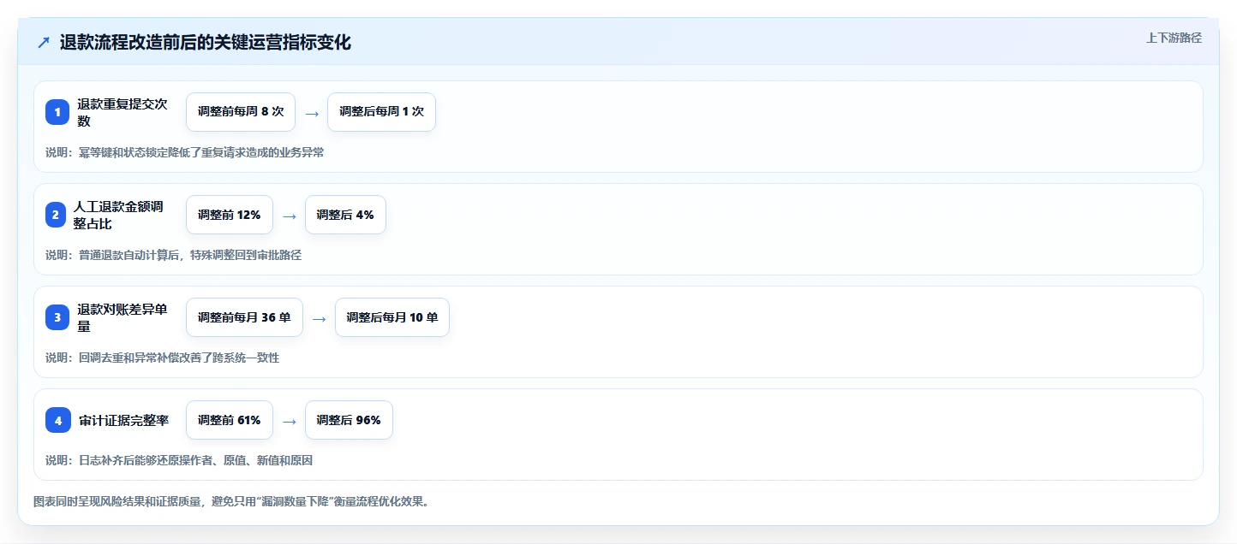Image resolution: width=1237 pixels, height=544 pixels.
Task: Click the 调整后 96% pill
Action: 349,420
